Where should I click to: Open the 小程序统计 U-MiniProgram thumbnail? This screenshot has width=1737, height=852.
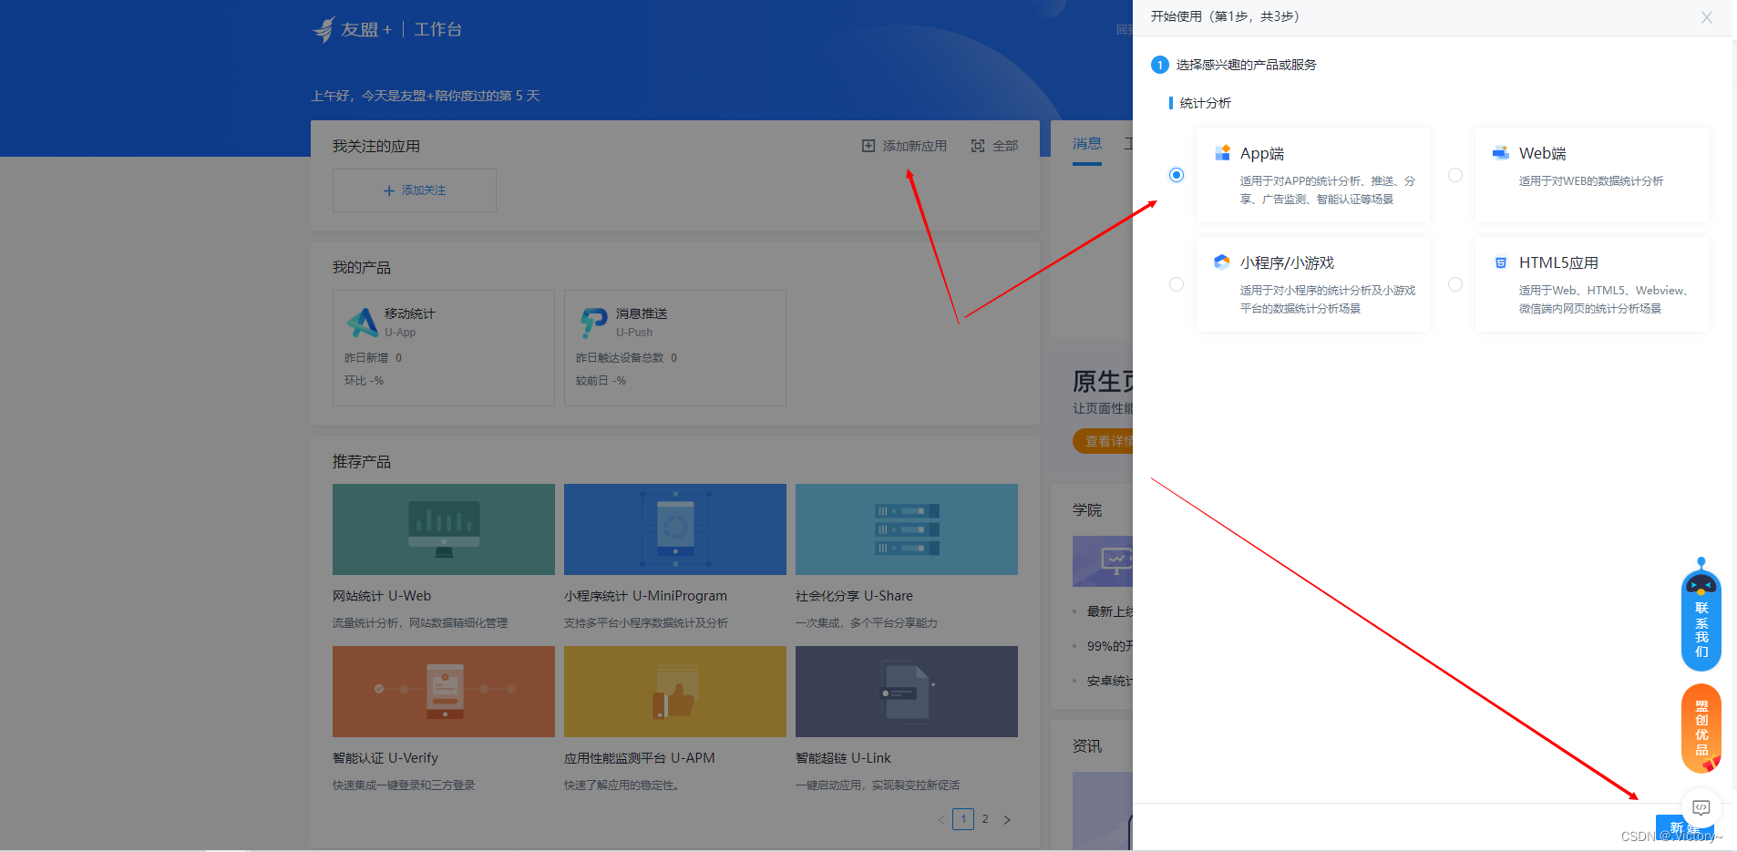(675, 529)
